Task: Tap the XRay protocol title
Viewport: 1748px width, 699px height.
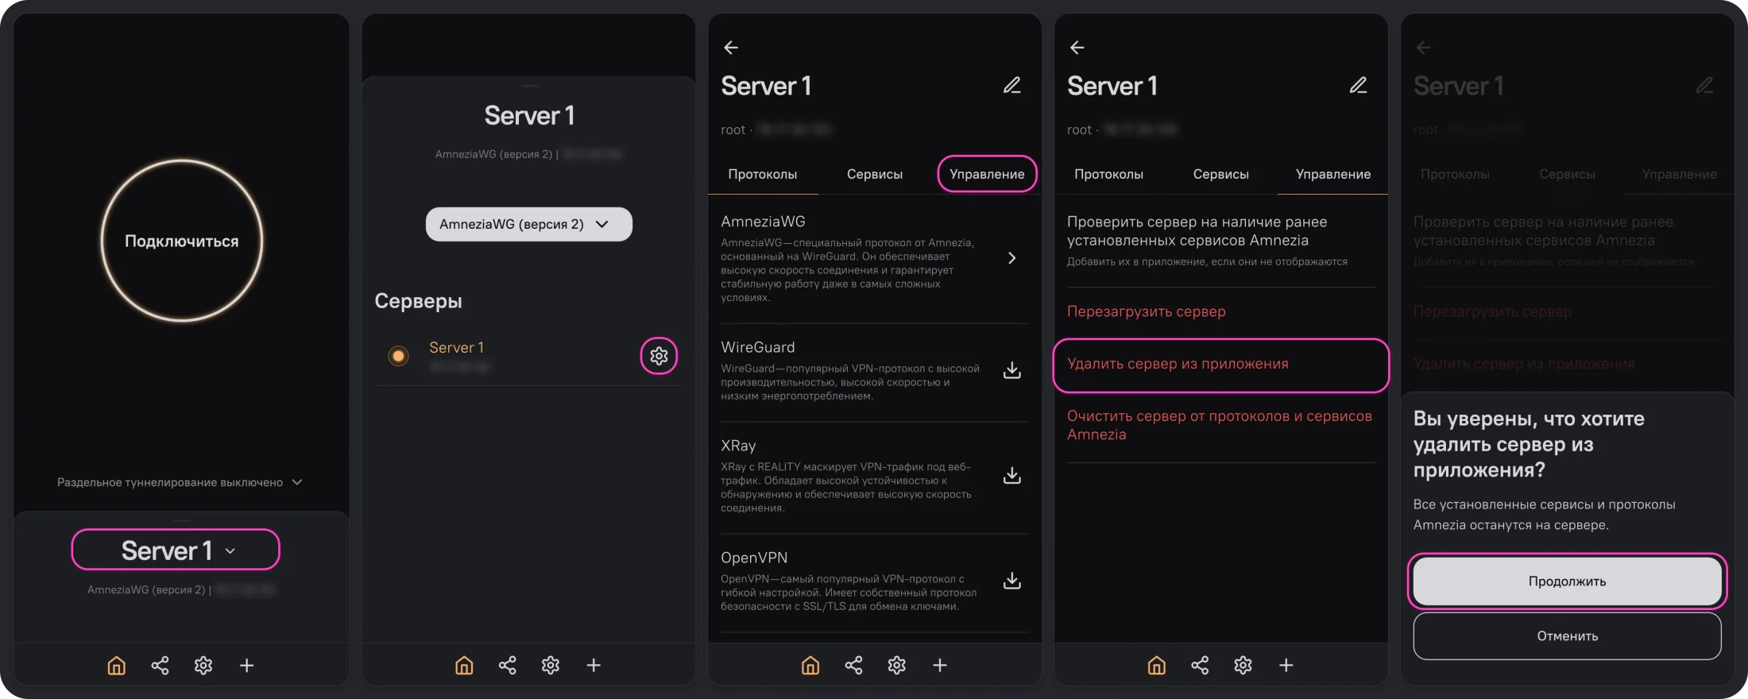Action: click(x=738, y=446)
